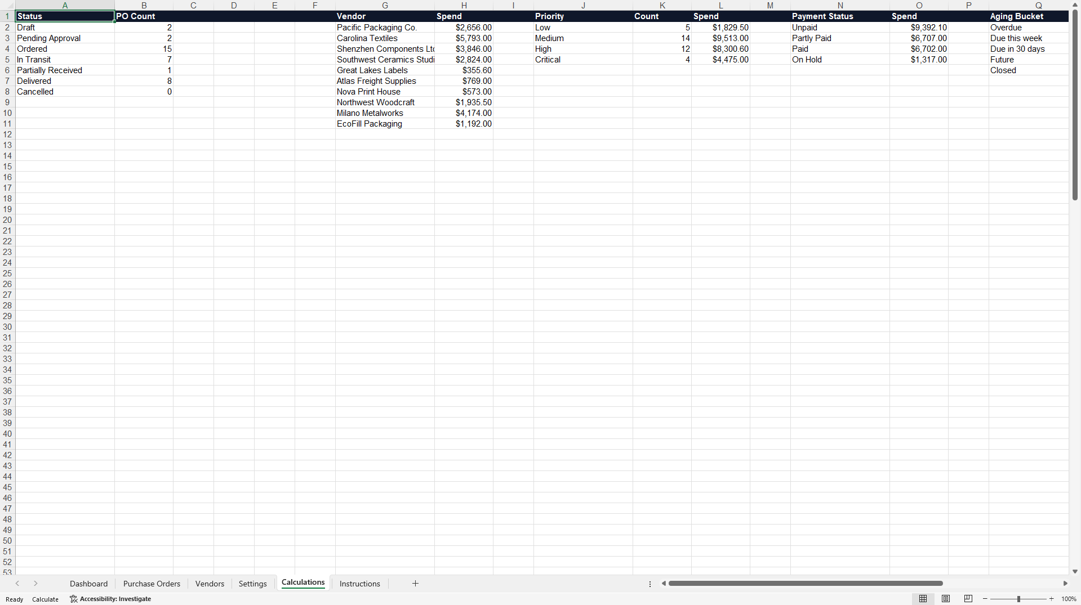Add a new sheet with plus icon

click(415, 584)
